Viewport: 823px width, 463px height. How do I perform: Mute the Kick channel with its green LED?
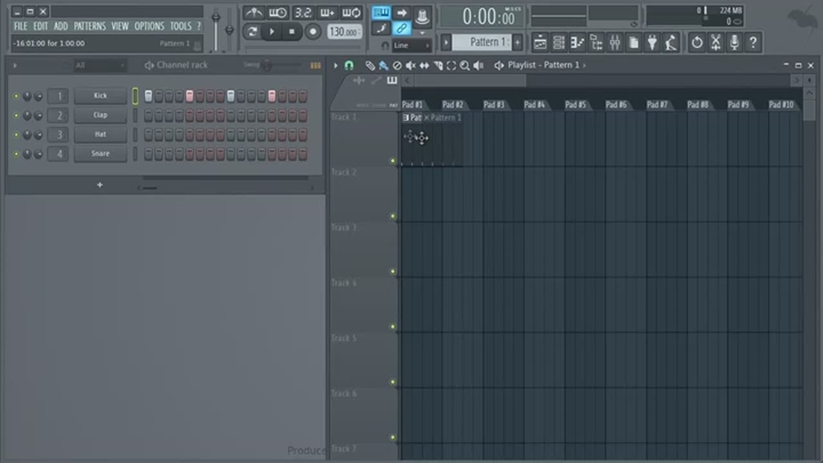coord(16,96)
